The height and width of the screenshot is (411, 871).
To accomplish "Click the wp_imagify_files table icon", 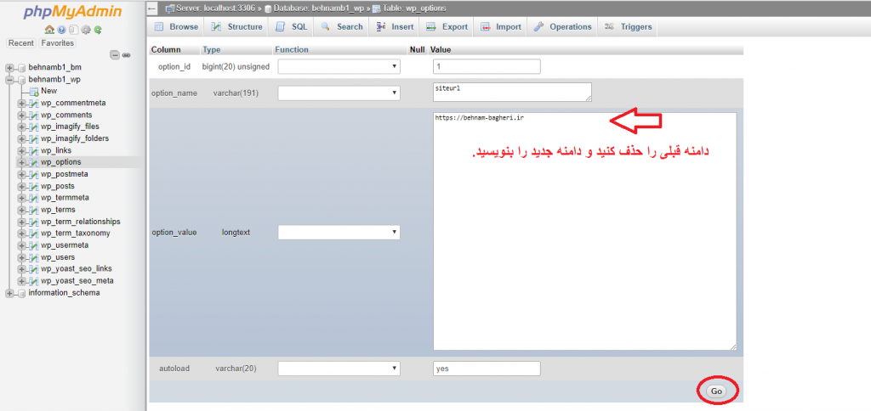I will pyautogui.click(x=34, y=127).
